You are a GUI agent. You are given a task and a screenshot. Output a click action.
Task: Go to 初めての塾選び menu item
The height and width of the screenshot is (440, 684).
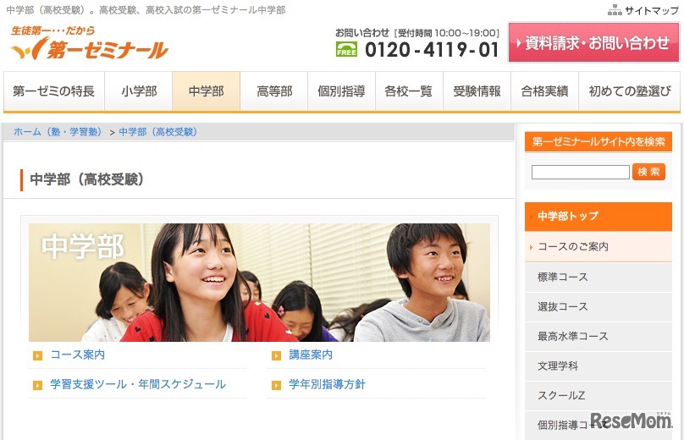click(x=630, y=91)
